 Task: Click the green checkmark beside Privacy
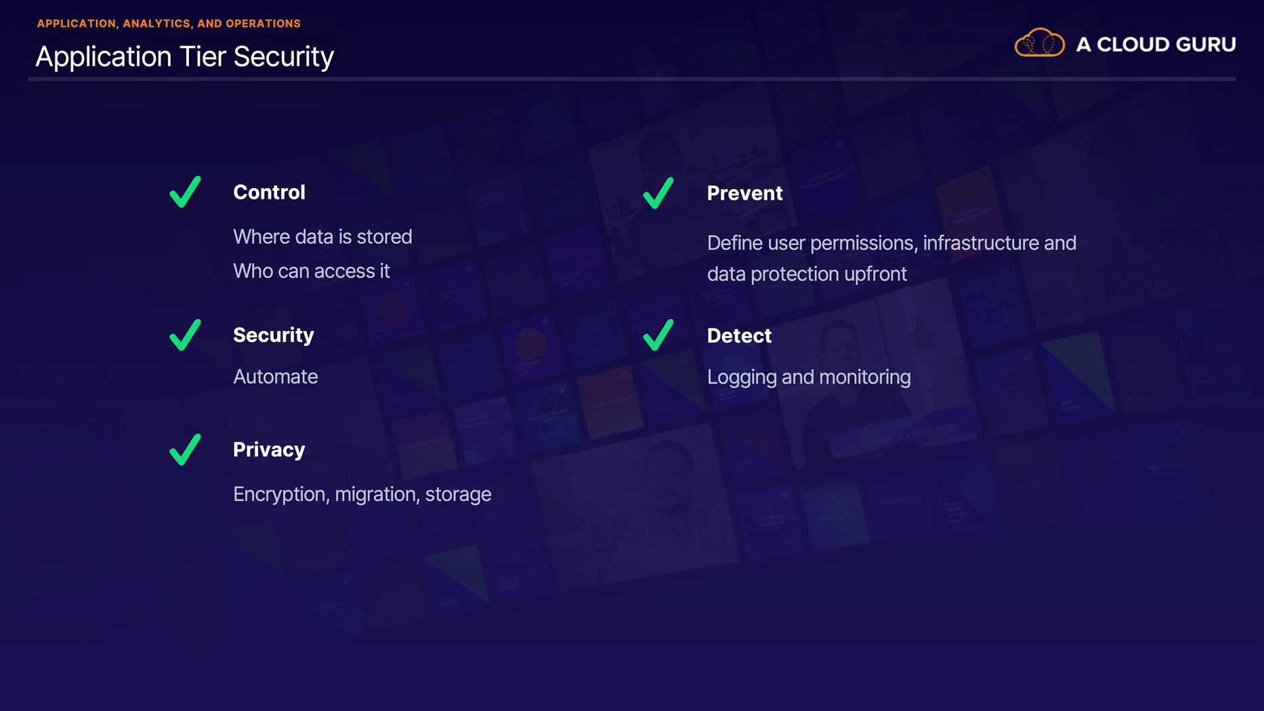coord(185,450)
